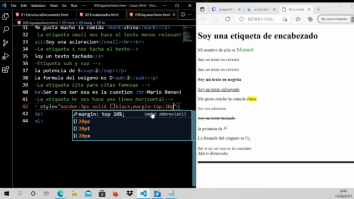Open the Run menu

74,6
